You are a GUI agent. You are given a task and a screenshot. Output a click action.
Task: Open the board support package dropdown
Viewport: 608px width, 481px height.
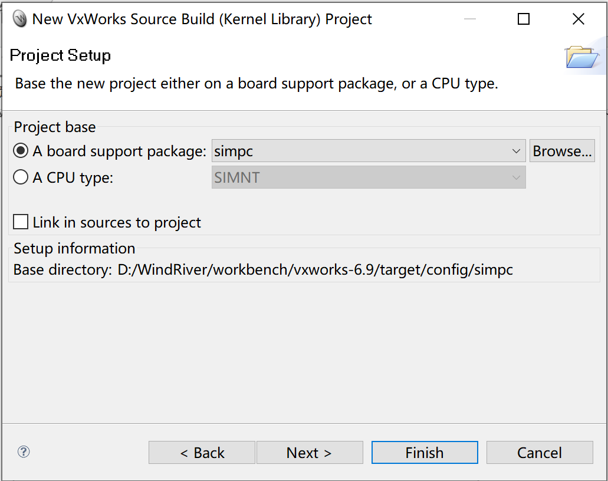(517, 150)
